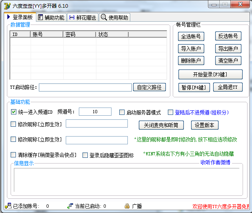Click the 自定义路径 button
Image resolution: width=252 pixels, height=213 pixels.
(x=149, y=87)
